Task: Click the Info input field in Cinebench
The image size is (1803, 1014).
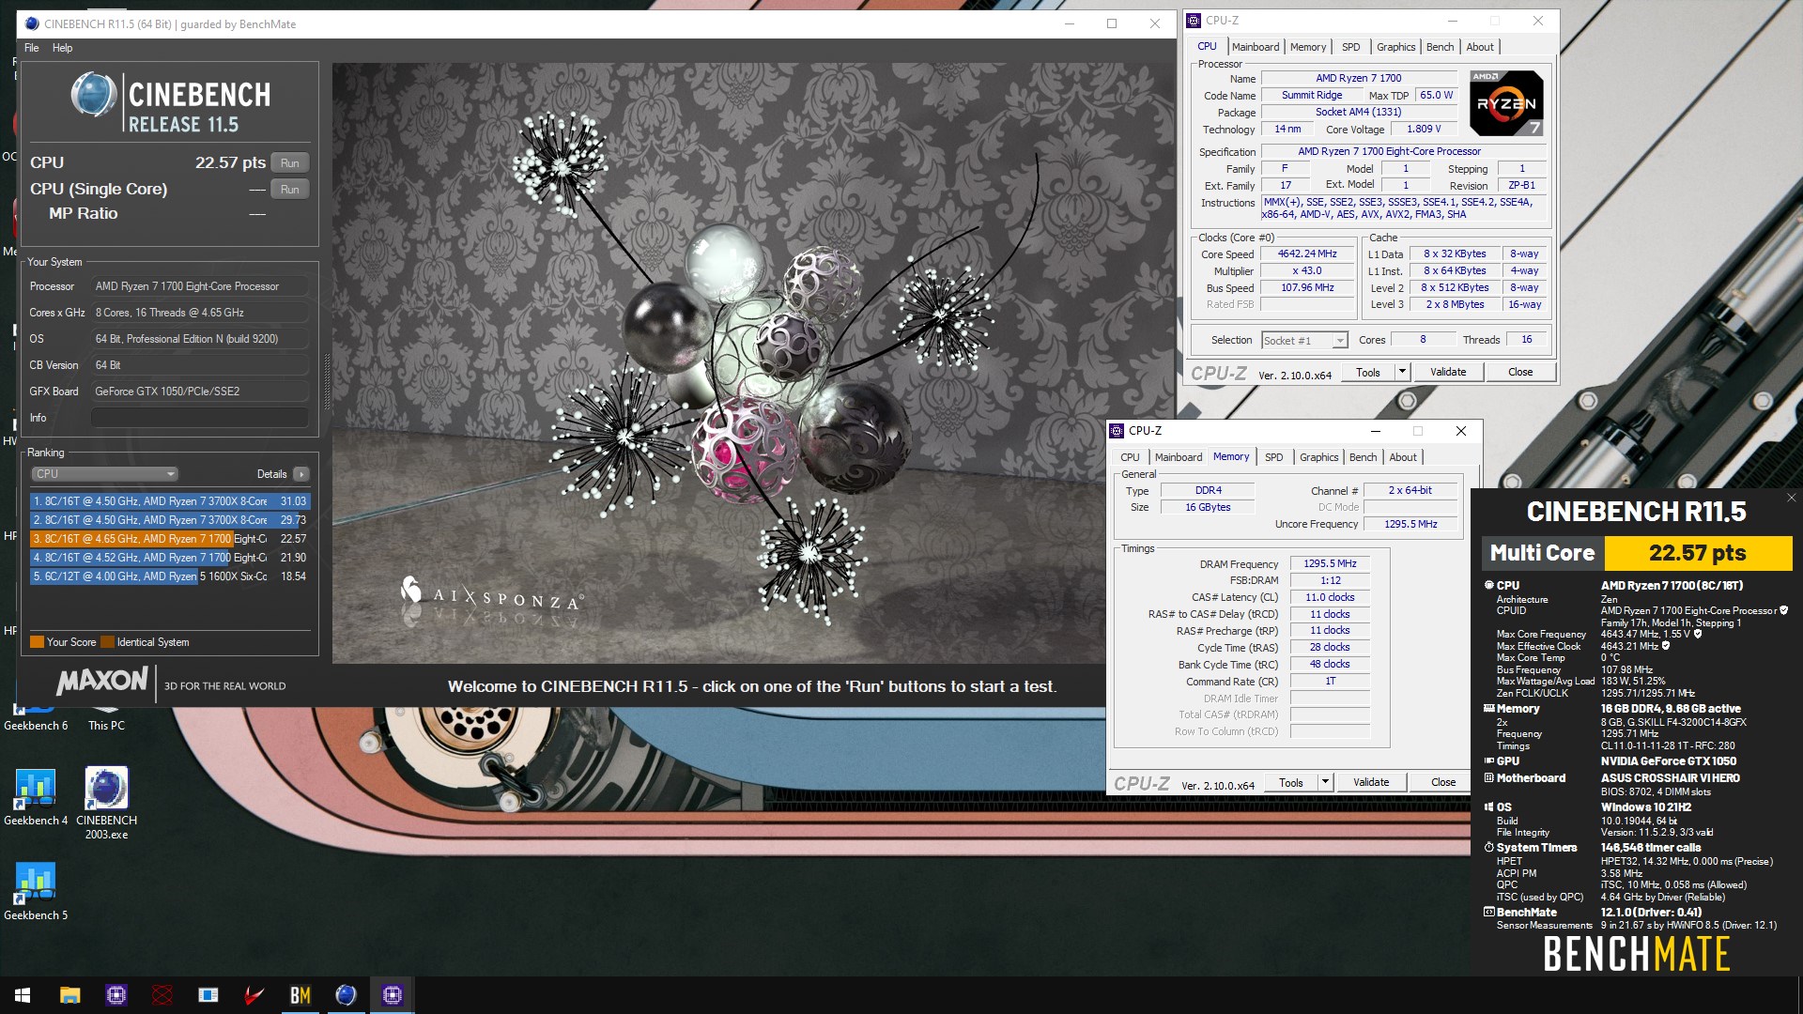Action: pos(199,418)
